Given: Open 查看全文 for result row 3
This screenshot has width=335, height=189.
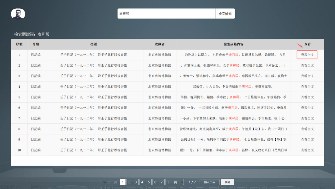Looking at the screenshot, I should (x=307, y=76).
